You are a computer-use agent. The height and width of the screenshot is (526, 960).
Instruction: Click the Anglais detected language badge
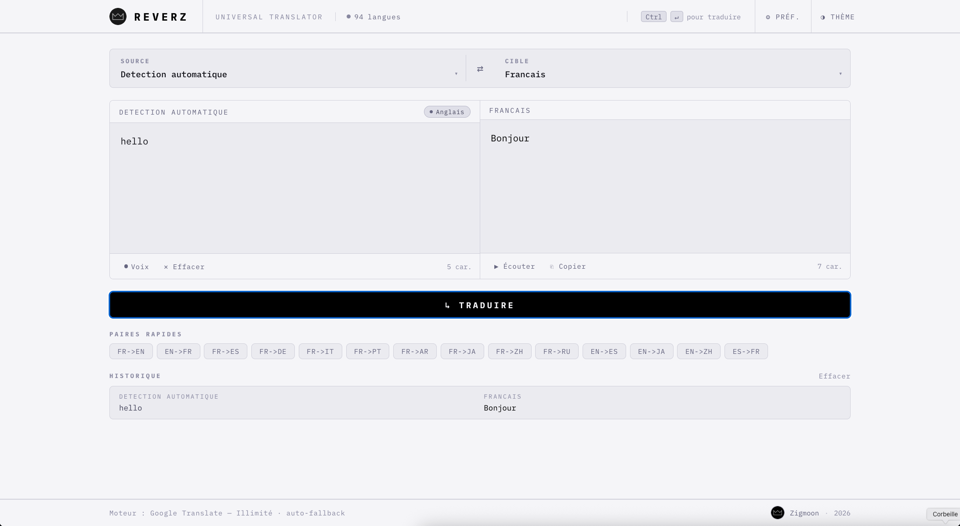click(447, 112)
